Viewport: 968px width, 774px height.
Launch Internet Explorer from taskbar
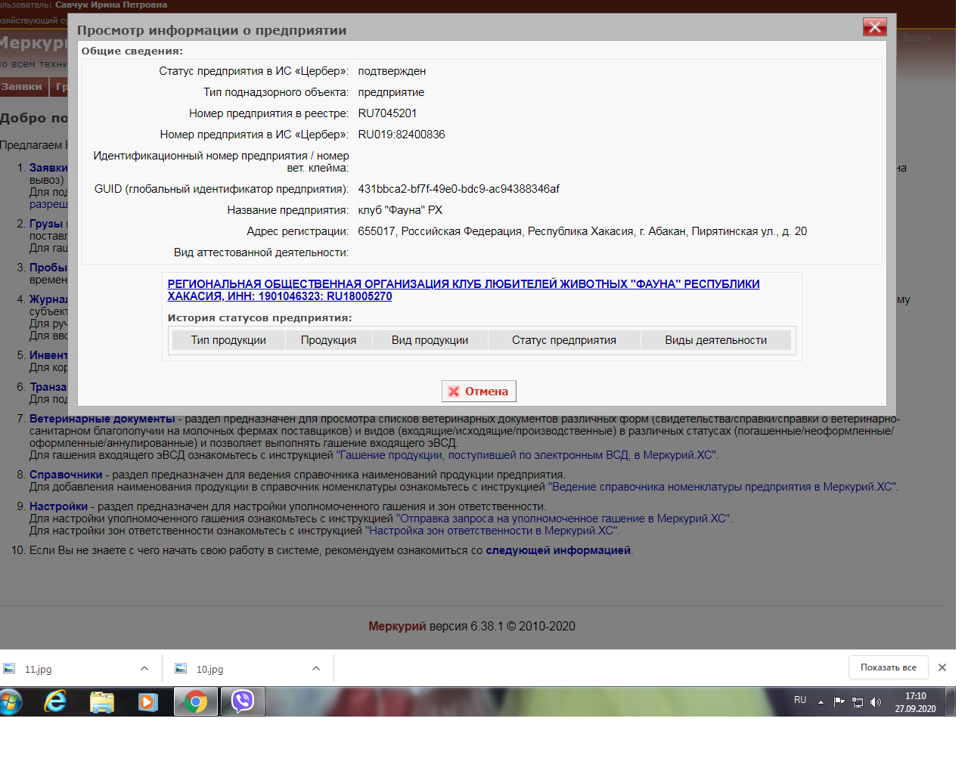click(55, 702)
